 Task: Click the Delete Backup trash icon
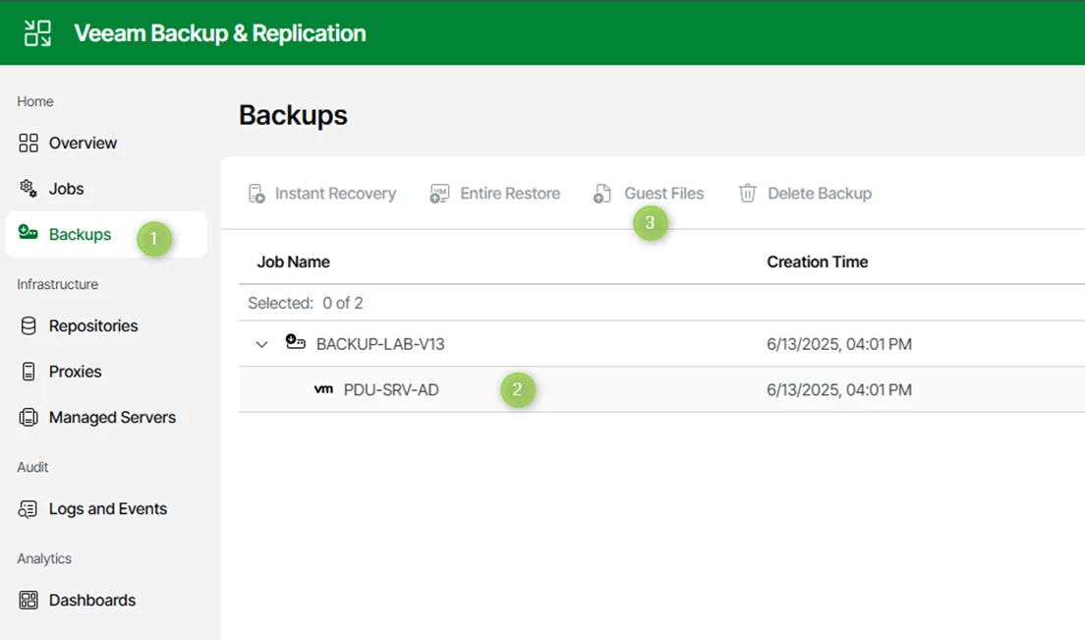point(747,193)
